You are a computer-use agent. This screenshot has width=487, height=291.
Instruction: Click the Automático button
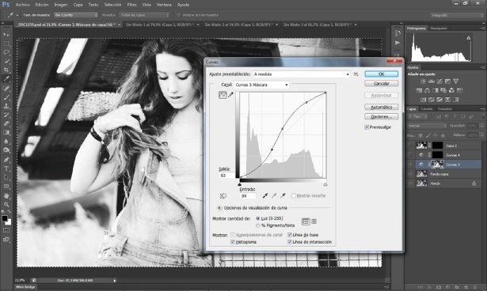pos(381,107)
